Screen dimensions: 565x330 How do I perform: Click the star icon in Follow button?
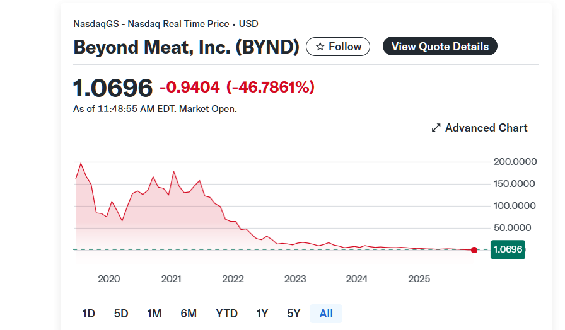[320, 47]
